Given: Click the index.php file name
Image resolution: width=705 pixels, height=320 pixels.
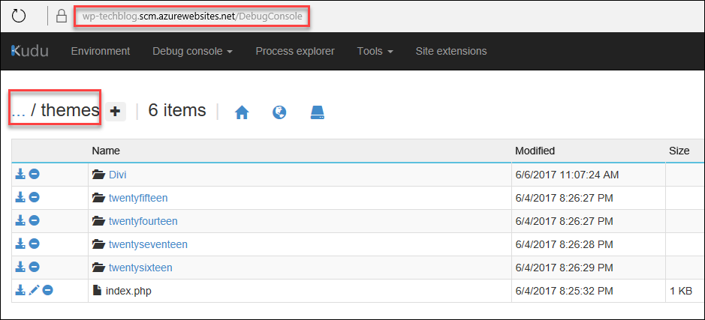Looking at the screenshot, I should click(128, 292).
